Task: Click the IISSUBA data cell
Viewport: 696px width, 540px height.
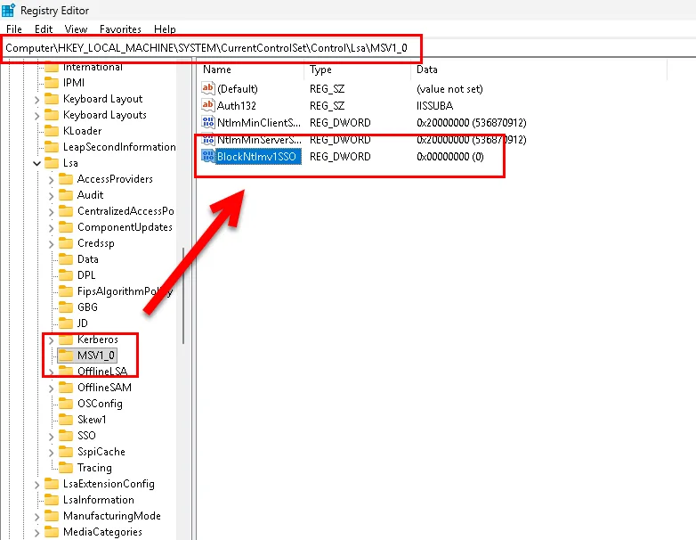Action: [x=434, y=106]
